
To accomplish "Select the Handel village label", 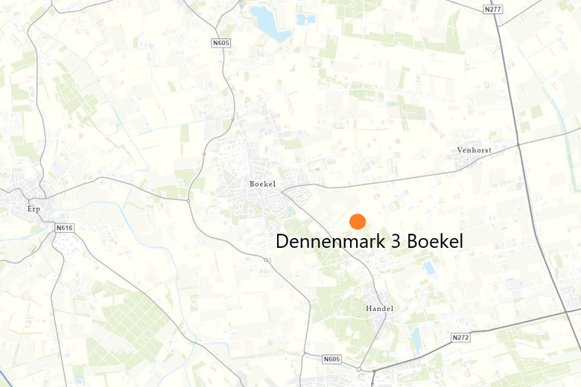I will pos(379,308).
